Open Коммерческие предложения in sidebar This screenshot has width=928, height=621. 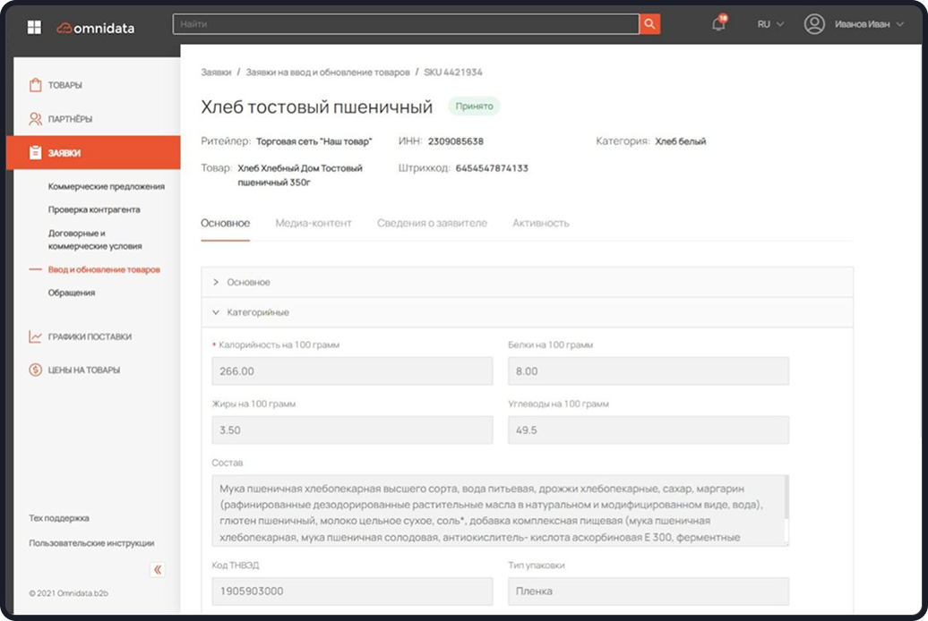107,186
